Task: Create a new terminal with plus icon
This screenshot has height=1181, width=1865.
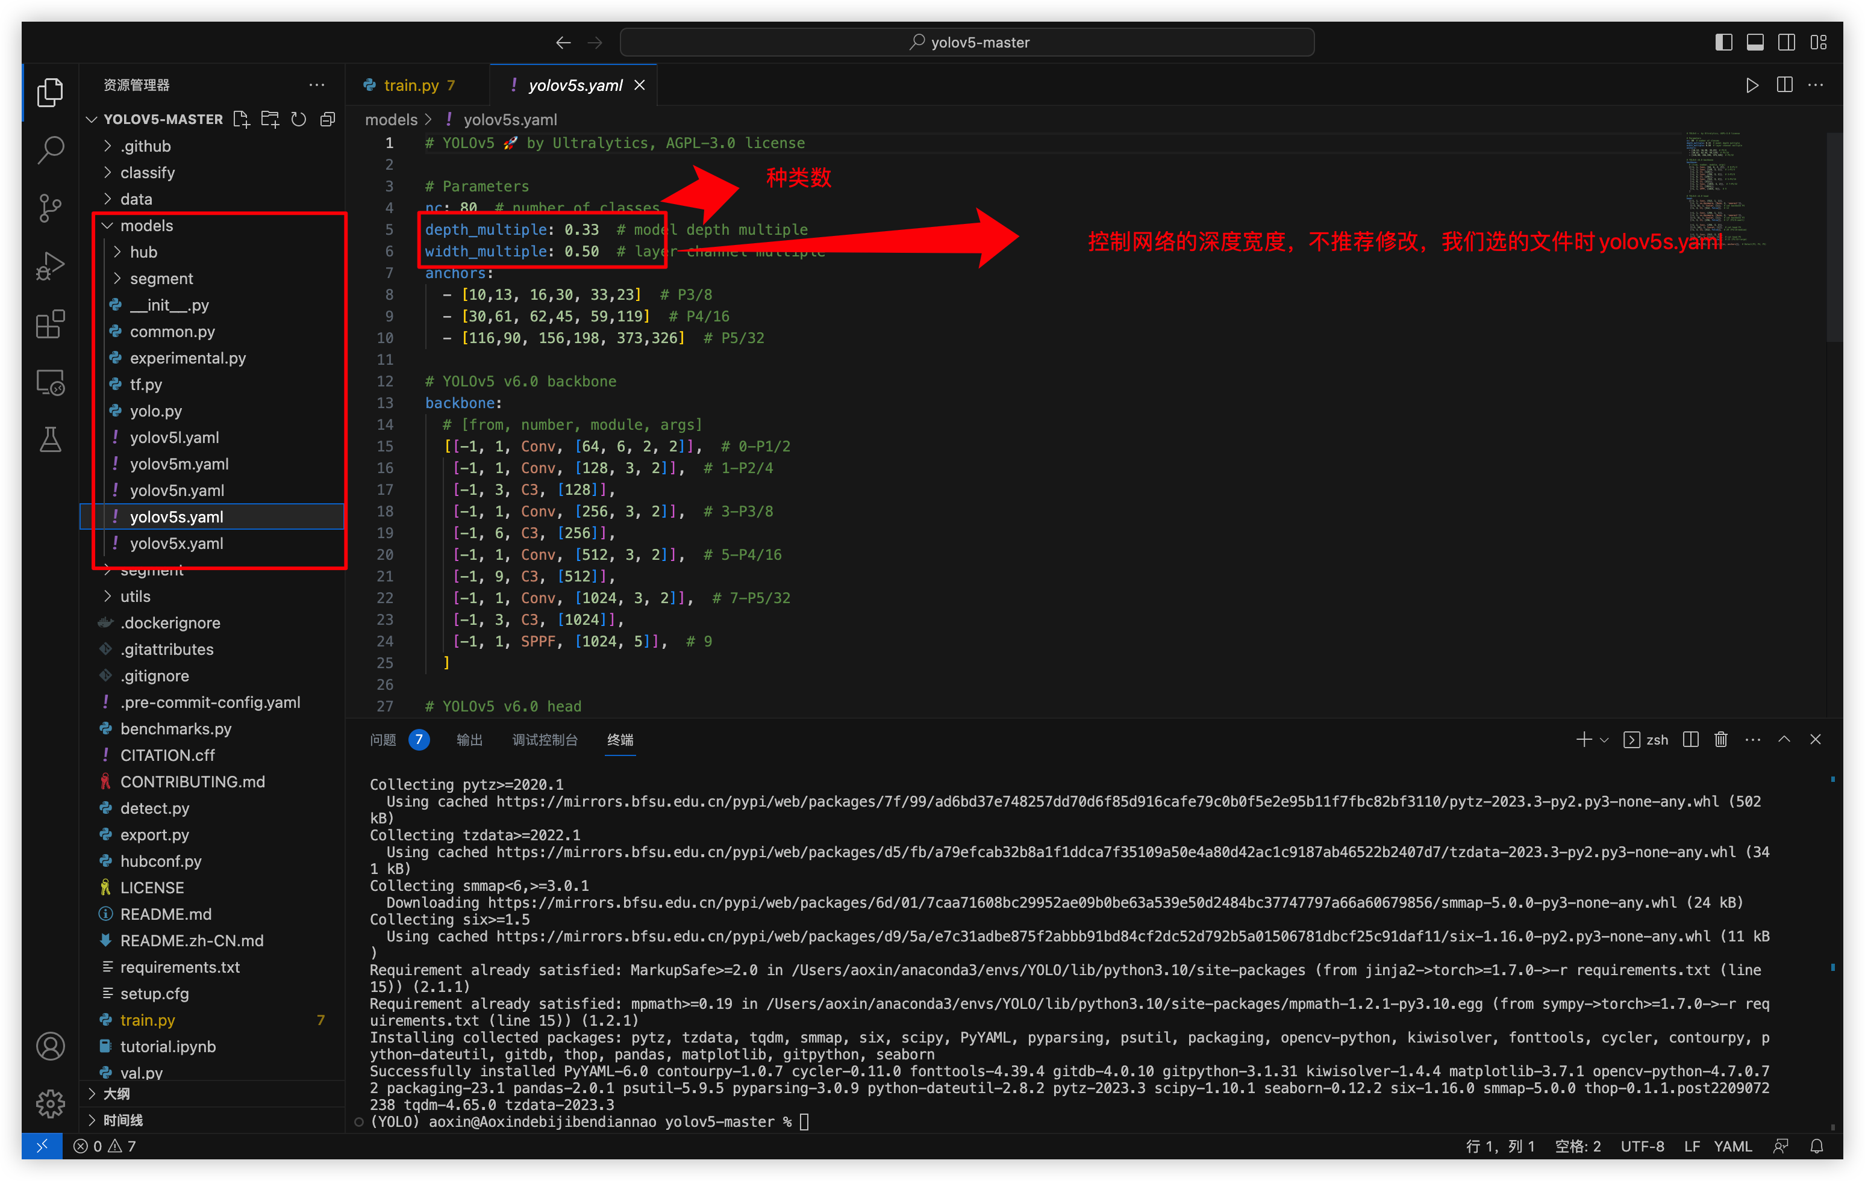Action: point(1583,740)
